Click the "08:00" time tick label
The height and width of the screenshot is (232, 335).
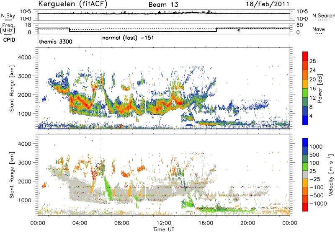[x=122, y=223]
